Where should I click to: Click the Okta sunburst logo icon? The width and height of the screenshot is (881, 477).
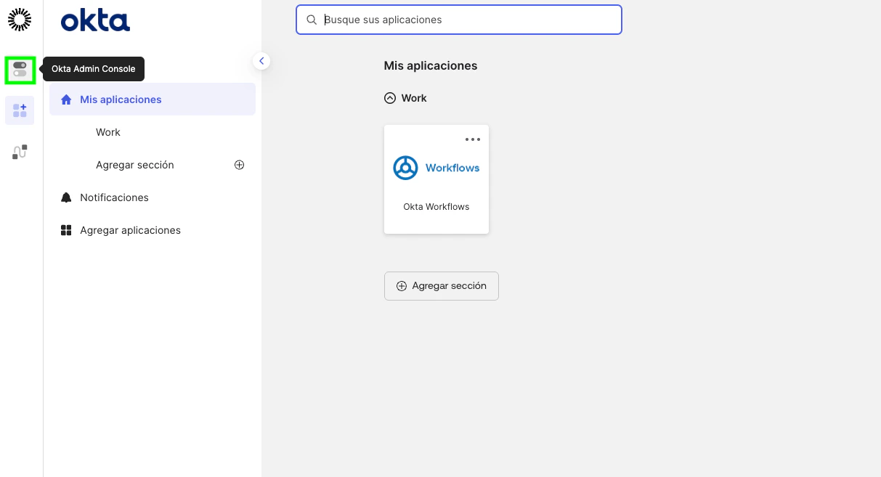point(20,20)
